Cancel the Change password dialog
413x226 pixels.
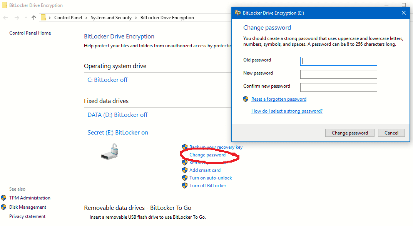[391, 133]
